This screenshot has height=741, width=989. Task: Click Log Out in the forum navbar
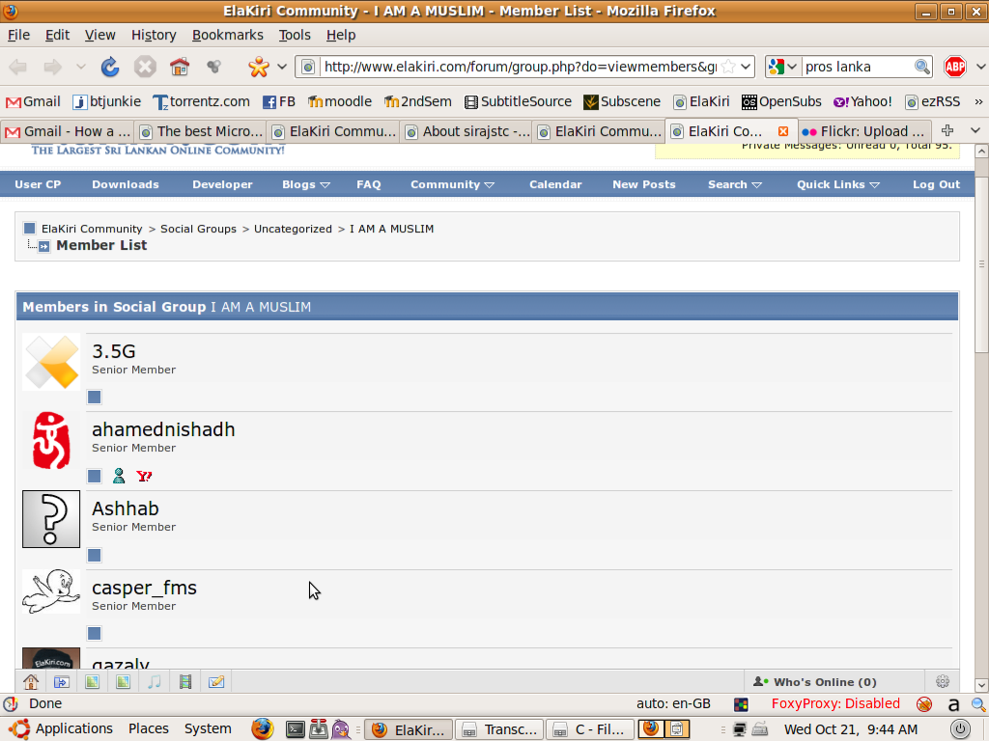pos(936,184)
